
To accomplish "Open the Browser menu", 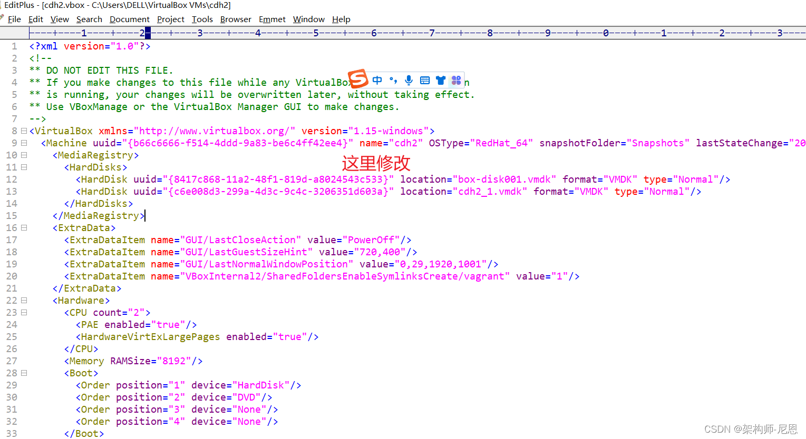I will (236, 19).
